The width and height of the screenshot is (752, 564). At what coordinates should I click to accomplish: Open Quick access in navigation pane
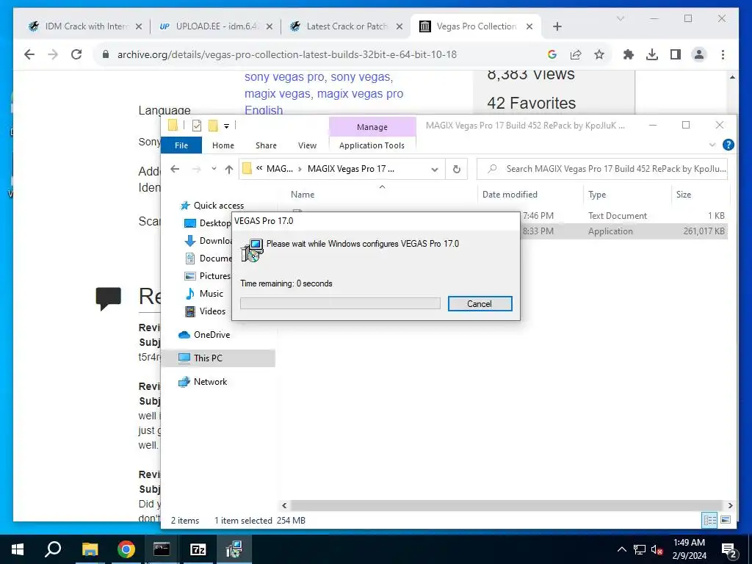pos(219,206)
